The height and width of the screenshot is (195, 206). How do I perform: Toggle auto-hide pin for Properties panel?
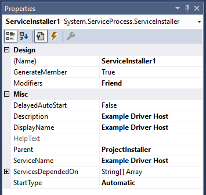pos(187,9)
